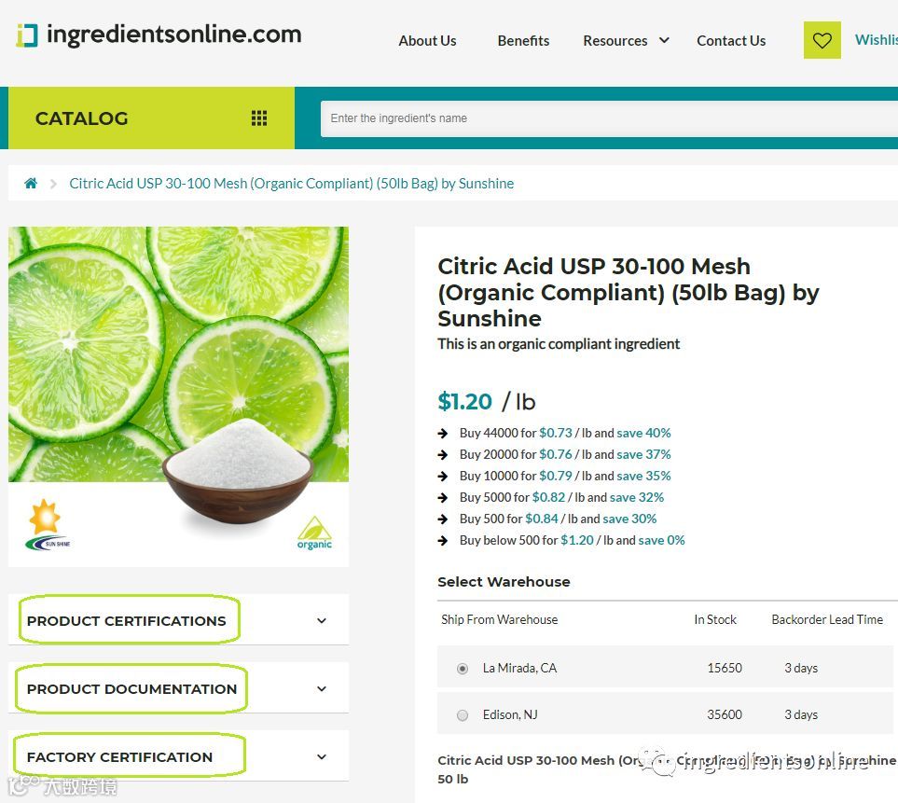Click the lime and citric acid product image
Image resolution: width=898 pixels, height=803 pixels.
(x=179, y=397)
